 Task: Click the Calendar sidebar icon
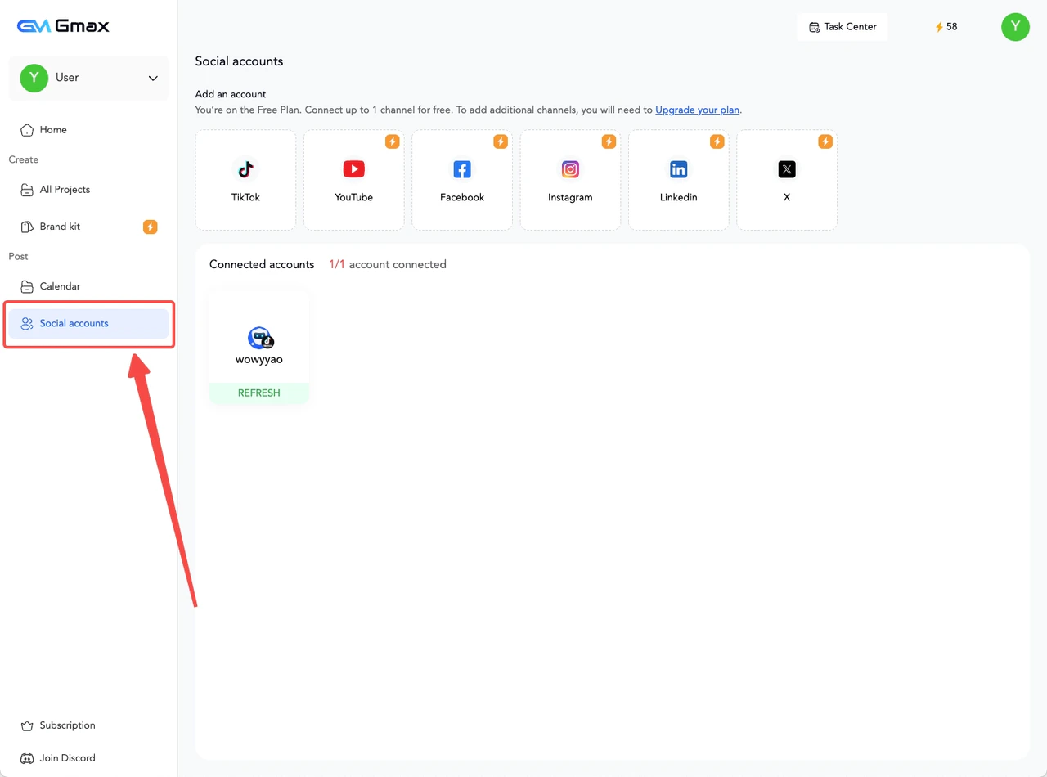27,286
